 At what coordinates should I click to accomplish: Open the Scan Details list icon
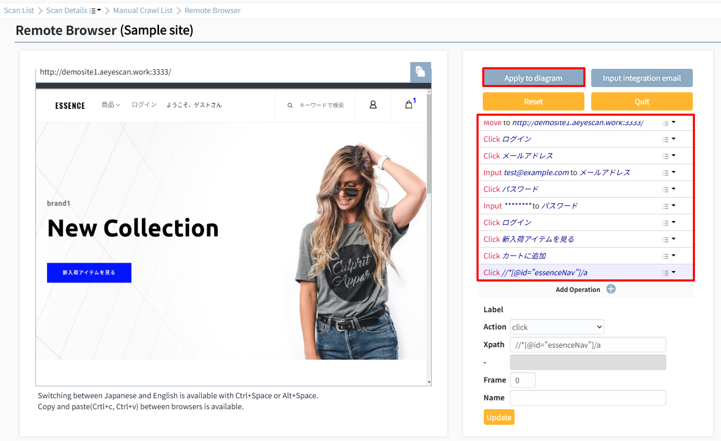click(94, 10)
